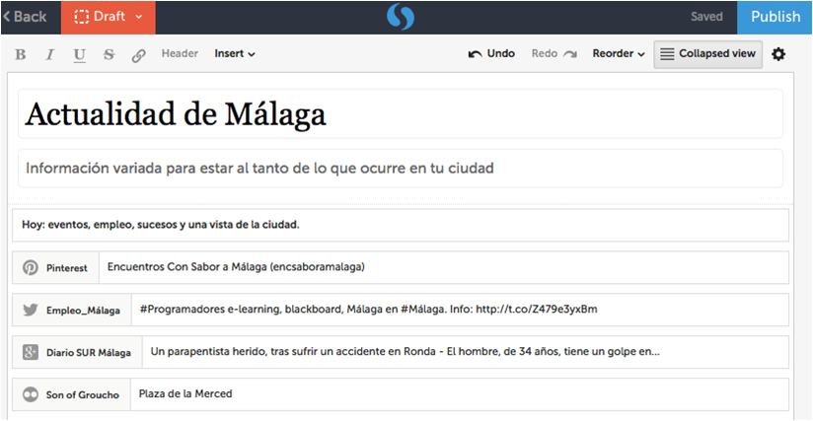Open the settings gear
The image size is (813, 421).
point(778,54)
